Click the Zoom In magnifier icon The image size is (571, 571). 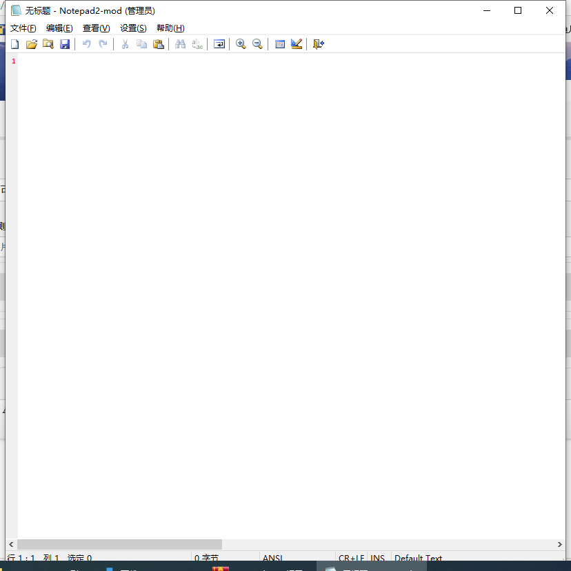point(241,43)
